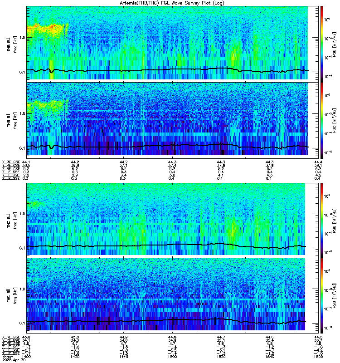Click the 1.0 Hz tick on THC B∥ axis
Viewport: 340px width, 363px height.
(x=22, y=289)
